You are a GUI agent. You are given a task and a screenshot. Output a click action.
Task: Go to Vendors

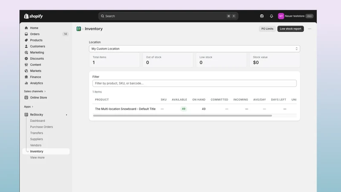(36, 145)
